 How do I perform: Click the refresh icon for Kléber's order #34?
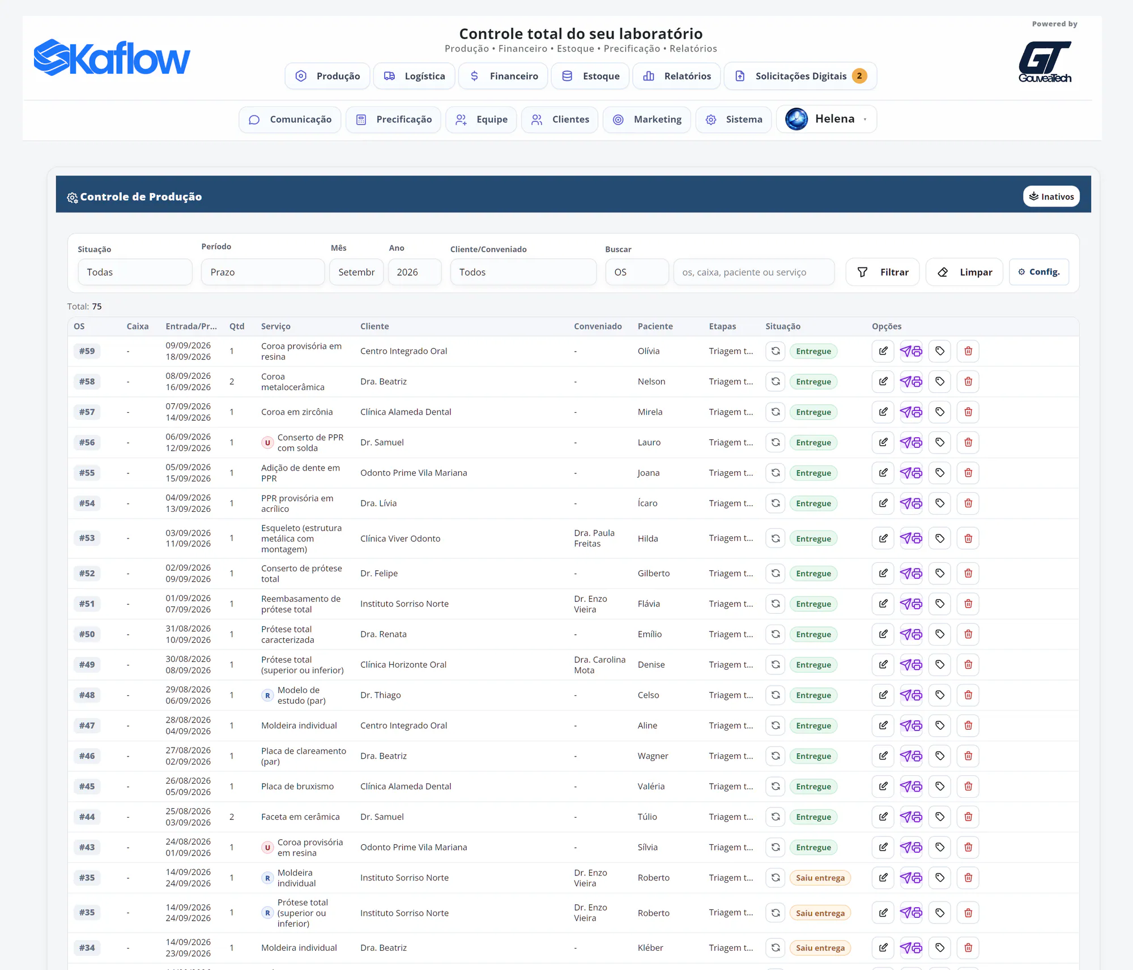(x=775, y=948)
